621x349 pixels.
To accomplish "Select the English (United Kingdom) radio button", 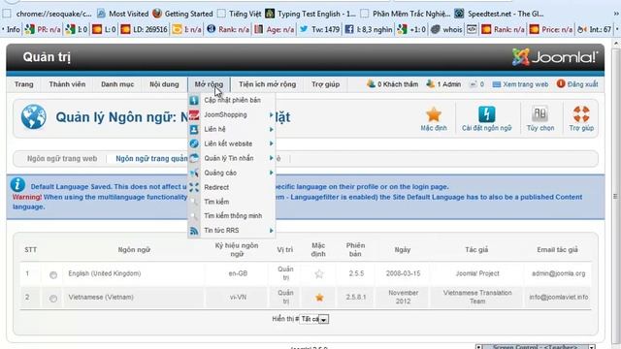I will coord(53,274).
